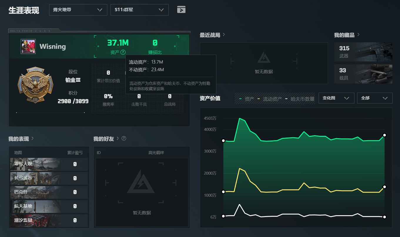Click the 2900 /3099 score text

tap(73, 101)
